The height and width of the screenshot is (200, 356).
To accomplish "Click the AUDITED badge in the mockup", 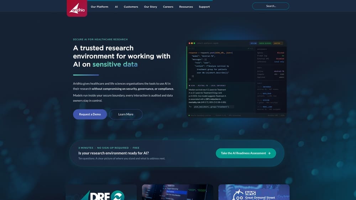I will pos(278,43).
